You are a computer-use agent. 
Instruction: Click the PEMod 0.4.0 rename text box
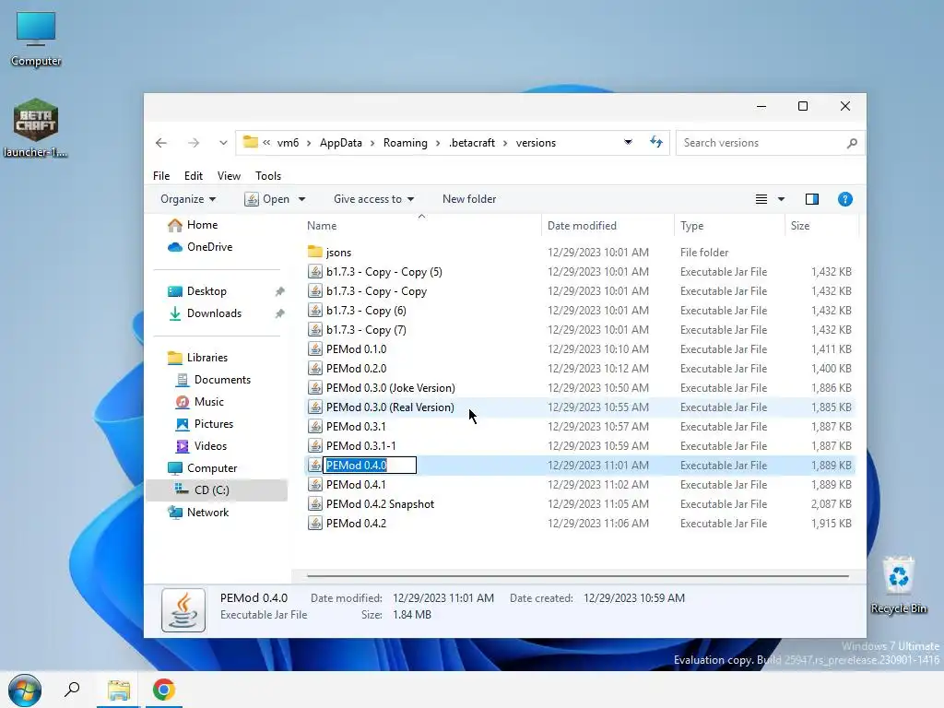(370, 466)
